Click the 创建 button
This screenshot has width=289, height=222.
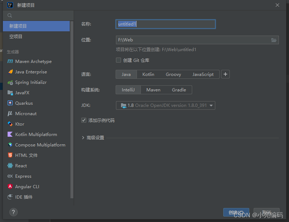pos(236,212)
